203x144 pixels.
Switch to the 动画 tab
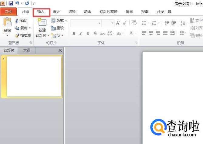(87, 12)
